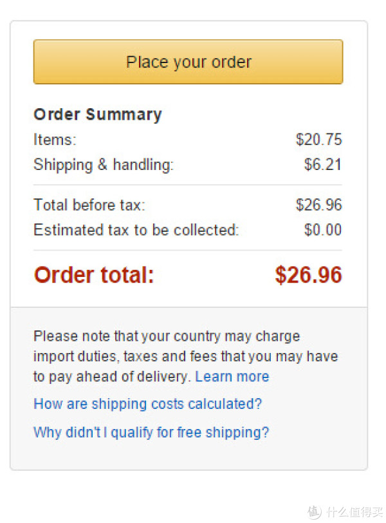
Task: Click the Estimated tax to be collected label
Action: pyautogui.click(x=136, y=230)
